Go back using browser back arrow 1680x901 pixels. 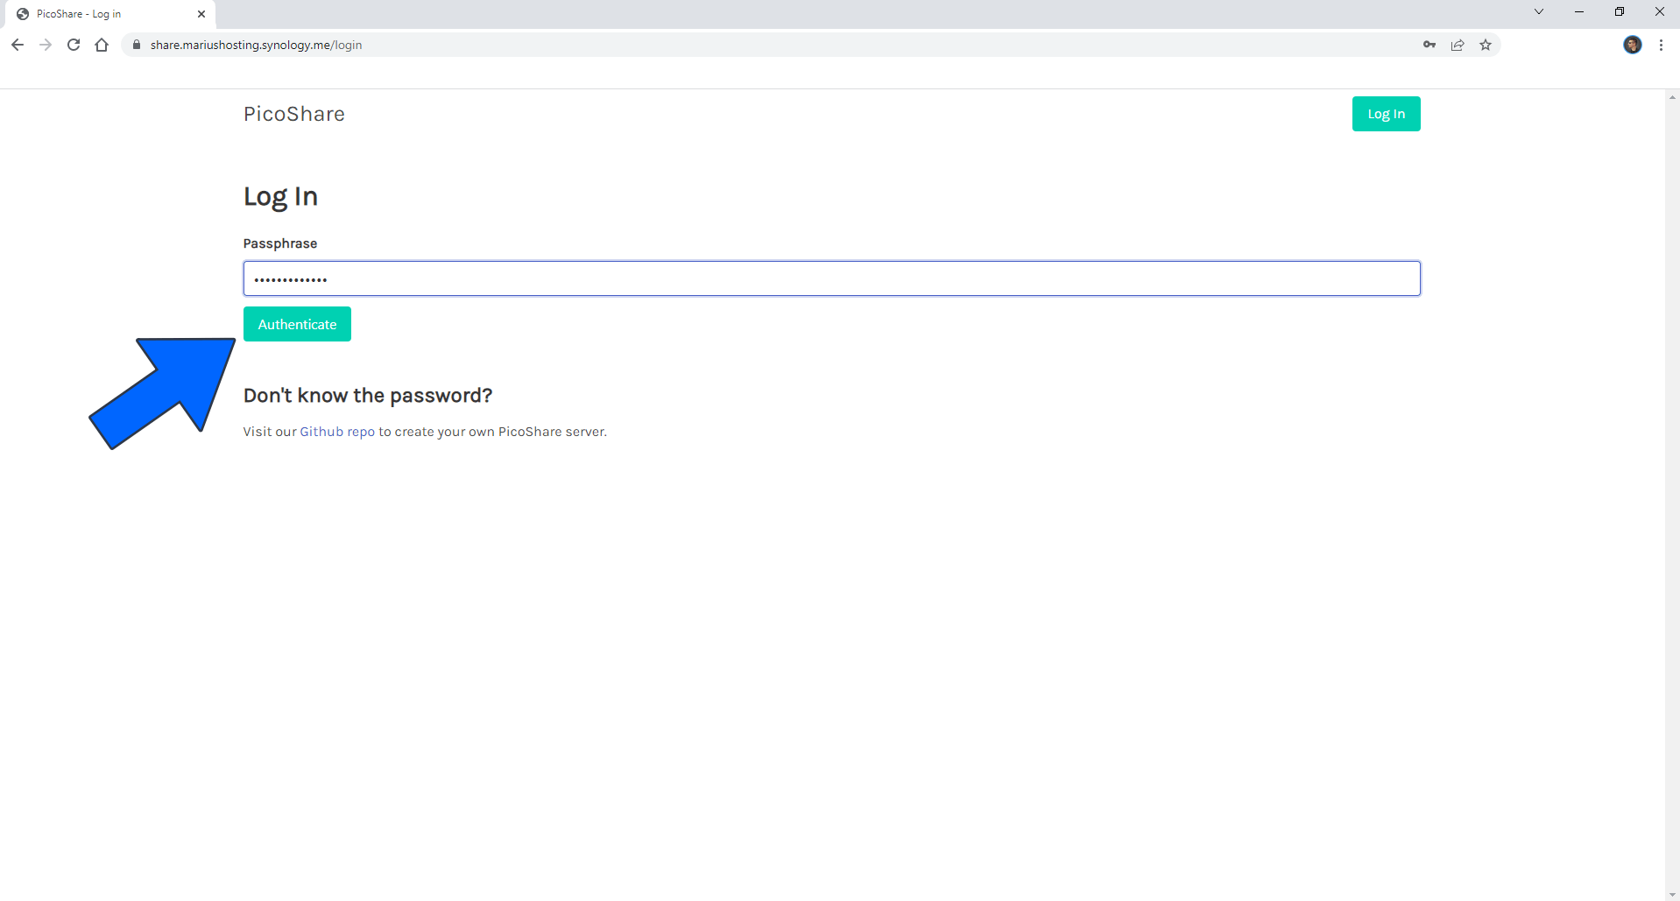18,45
